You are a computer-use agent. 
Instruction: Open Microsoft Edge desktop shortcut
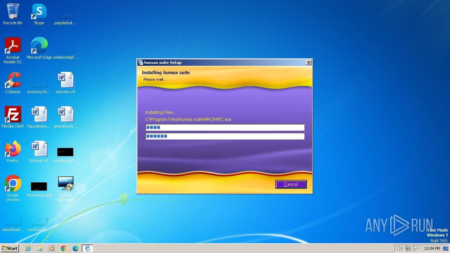coord(39,48)
